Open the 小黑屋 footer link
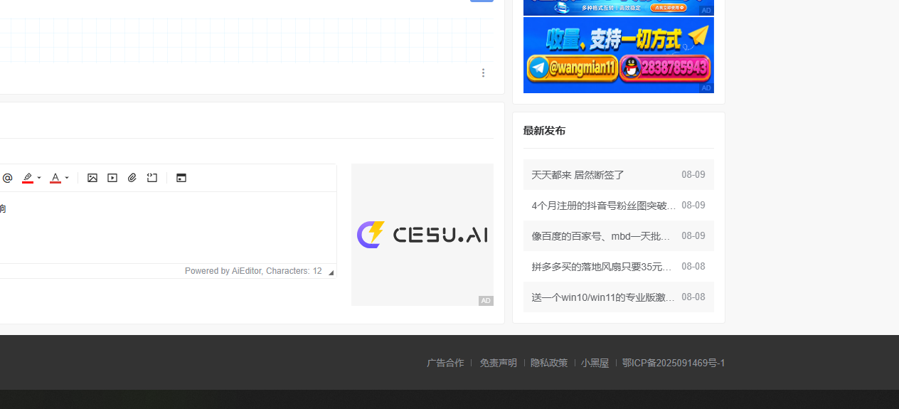 pos(595,363)
